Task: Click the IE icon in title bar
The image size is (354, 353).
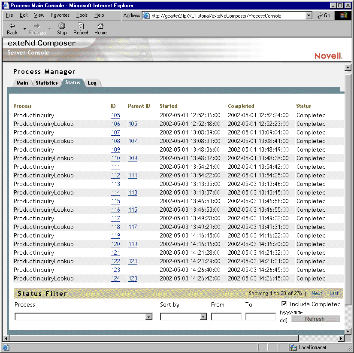Action: pyautogui.click(x=6, y=5)
